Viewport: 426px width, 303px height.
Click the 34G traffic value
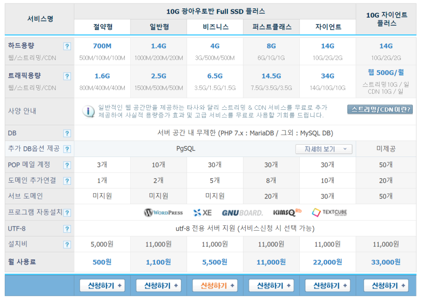pos(328,76)
